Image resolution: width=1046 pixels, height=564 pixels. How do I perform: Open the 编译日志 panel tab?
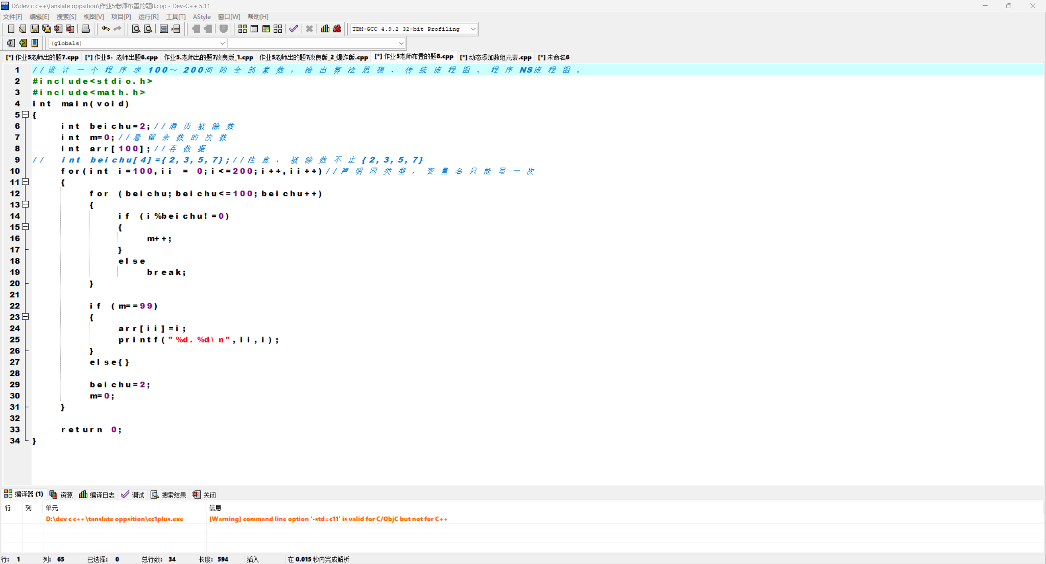[97, 495]
